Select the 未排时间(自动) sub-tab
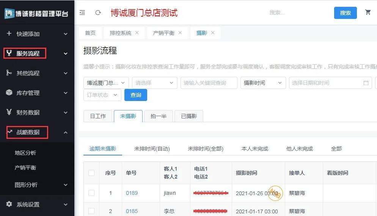This screenshot has height=216, width=377. tap(152, 149)
